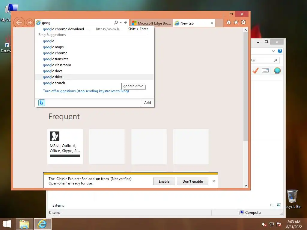The height and width of the screenshot is (230, 307).
Task: Click Internet Explorer taskbar icon
Action: pyautogui.click(x=43, y=224)
